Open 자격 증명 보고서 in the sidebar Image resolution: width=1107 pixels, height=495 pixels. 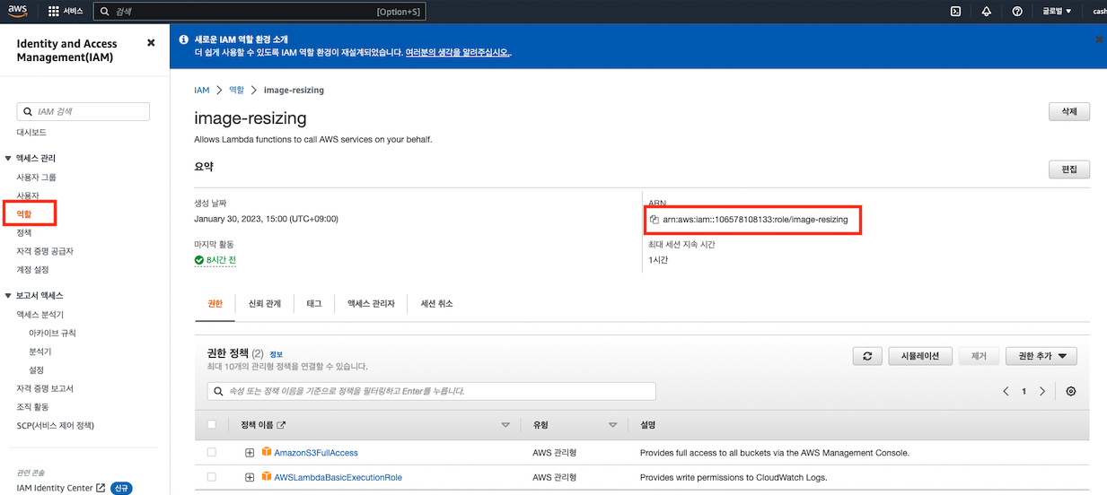pyautogui.click(x=45, y=388)
